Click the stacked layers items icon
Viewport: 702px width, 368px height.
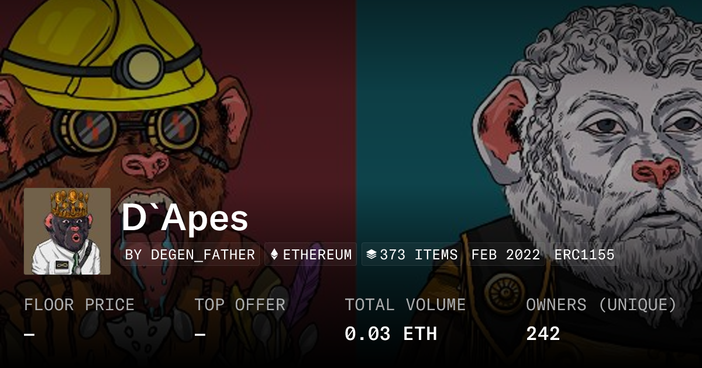pos(371,255)
